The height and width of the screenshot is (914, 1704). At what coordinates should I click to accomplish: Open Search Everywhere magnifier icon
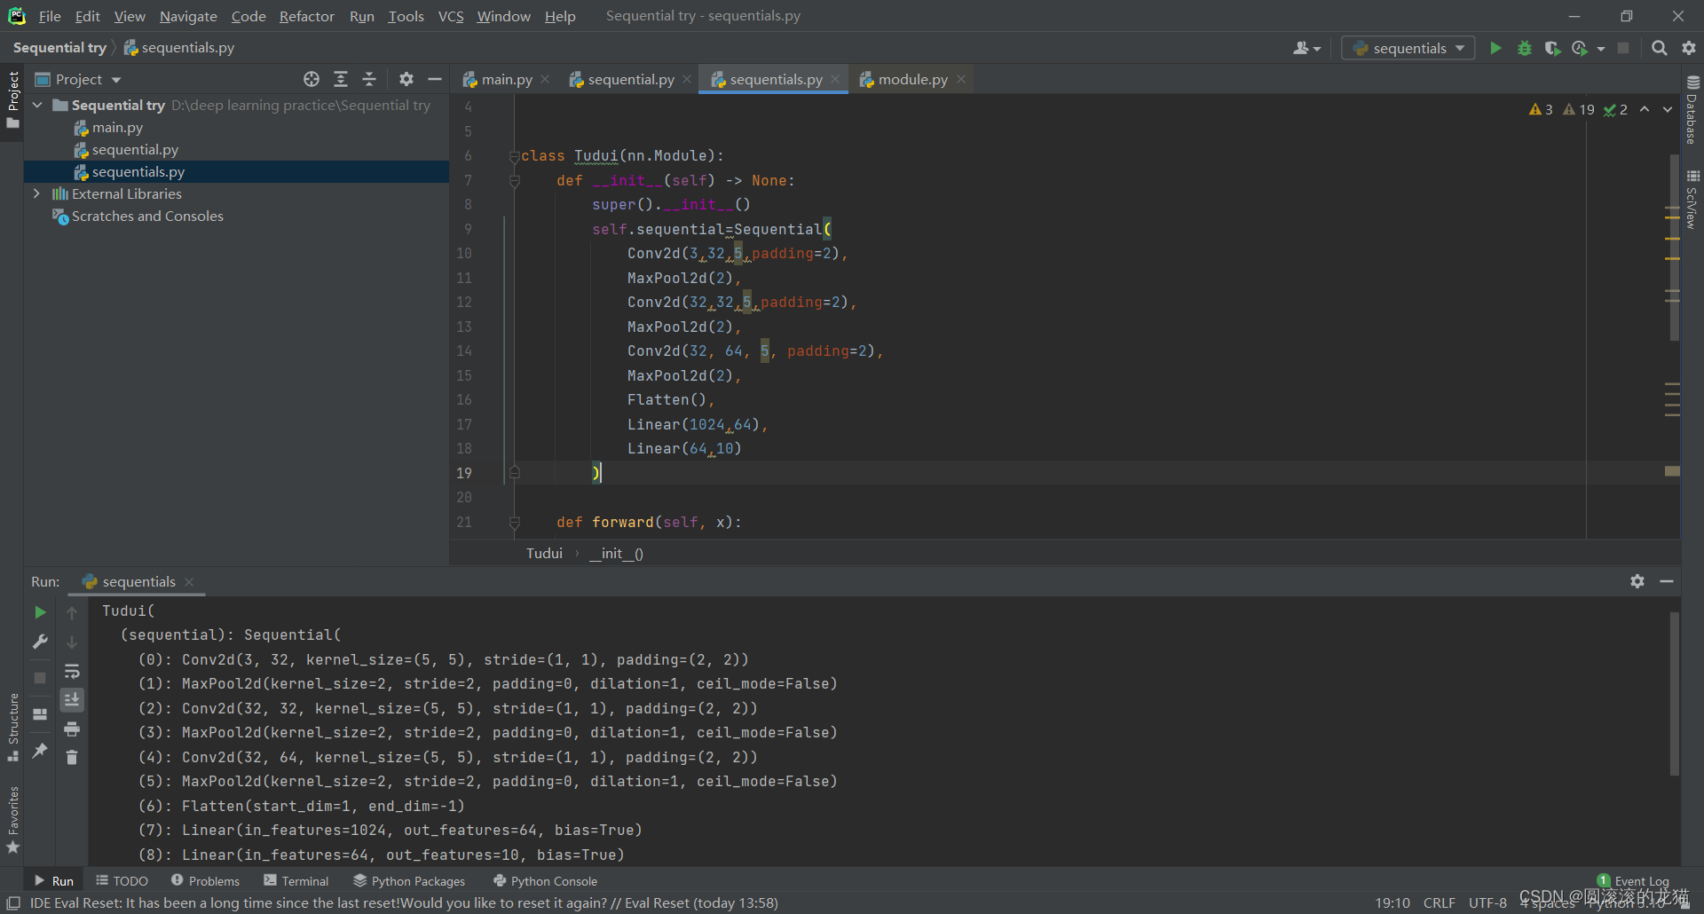tap(1659, 48)
